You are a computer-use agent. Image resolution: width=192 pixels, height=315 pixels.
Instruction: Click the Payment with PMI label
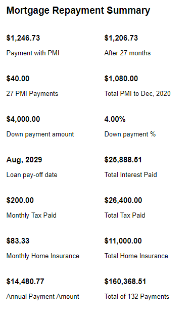(33, 53)
